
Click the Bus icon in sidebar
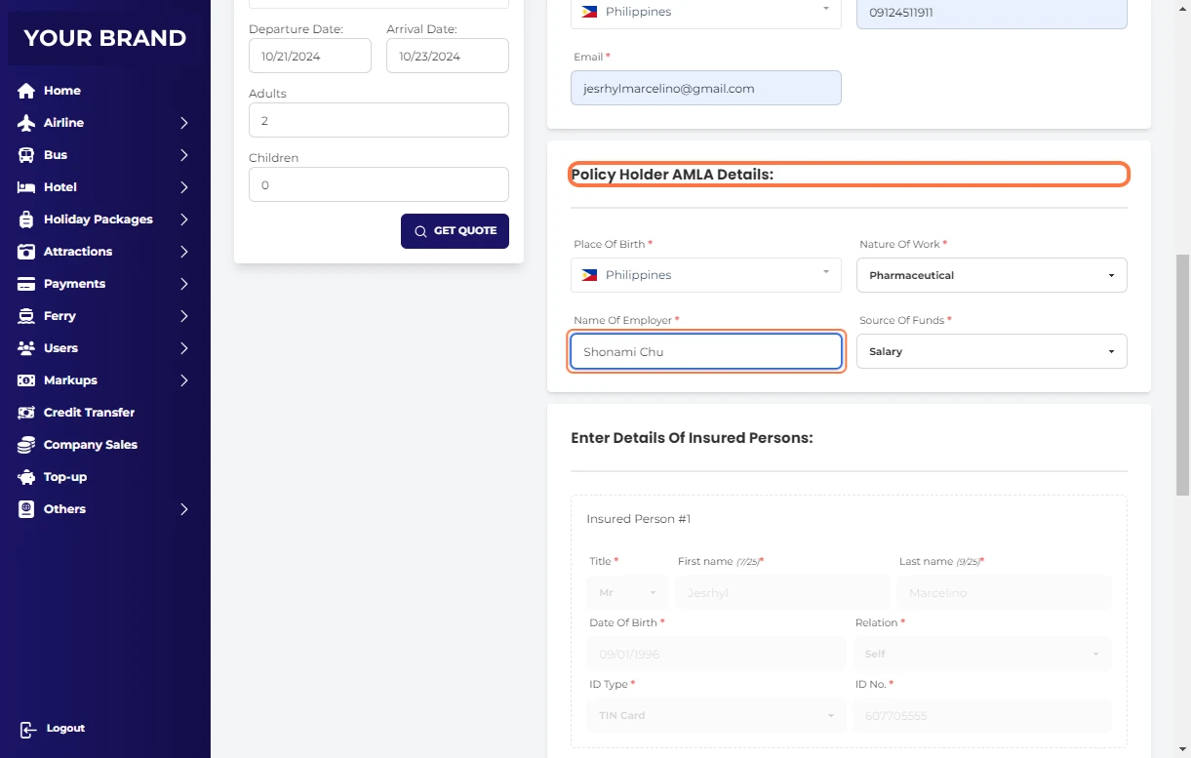pos(26,155)
